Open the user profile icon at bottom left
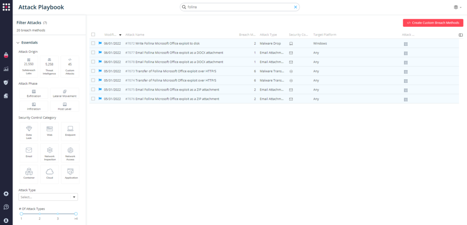Screen dimensions: 467x225 (x=6, y=220)
